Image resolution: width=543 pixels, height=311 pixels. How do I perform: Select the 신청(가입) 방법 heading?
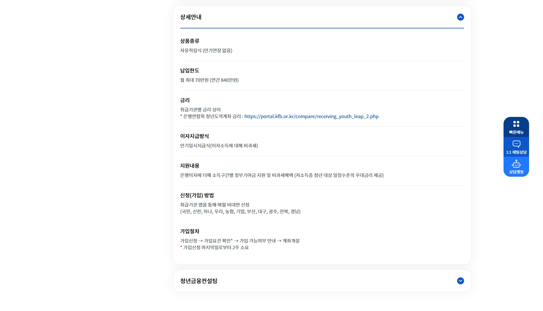pyautogui.click(x=197, y=195)
